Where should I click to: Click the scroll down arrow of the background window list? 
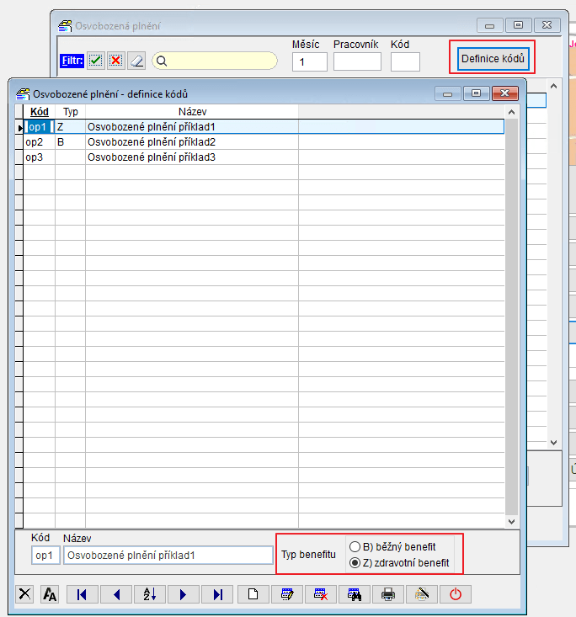click(553, 442)
